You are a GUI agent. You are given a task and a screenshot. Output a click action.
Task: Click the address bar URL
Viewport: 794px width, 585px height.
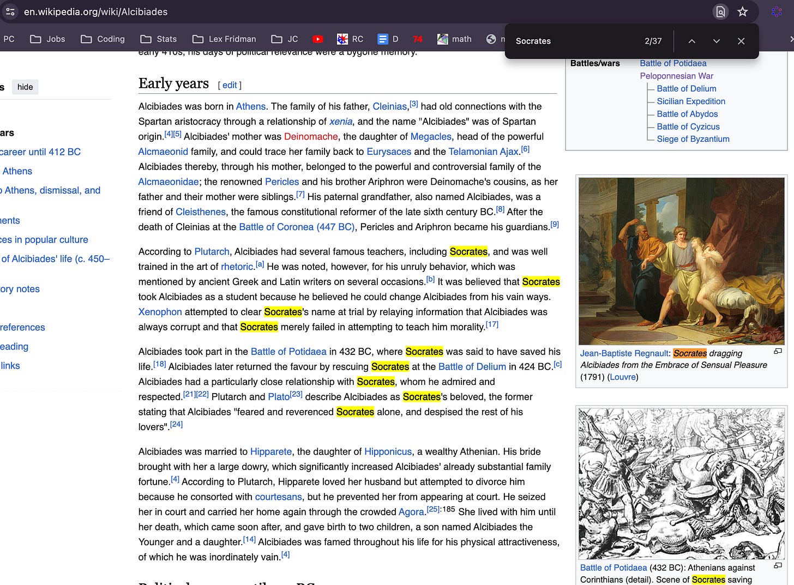(95, 11)
